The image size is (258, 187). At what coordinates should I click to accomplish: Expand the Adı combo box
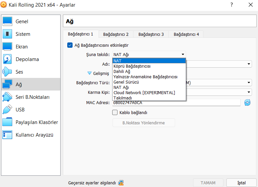click(x=249, y=64)
